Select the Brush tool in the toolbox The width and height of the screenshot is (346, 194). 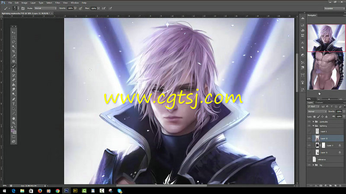pos(14,66)
